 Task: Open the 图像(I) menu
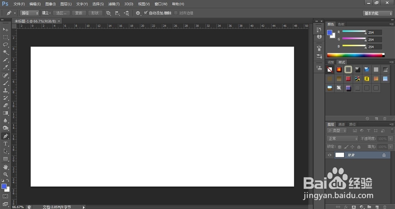pos(51,4)
